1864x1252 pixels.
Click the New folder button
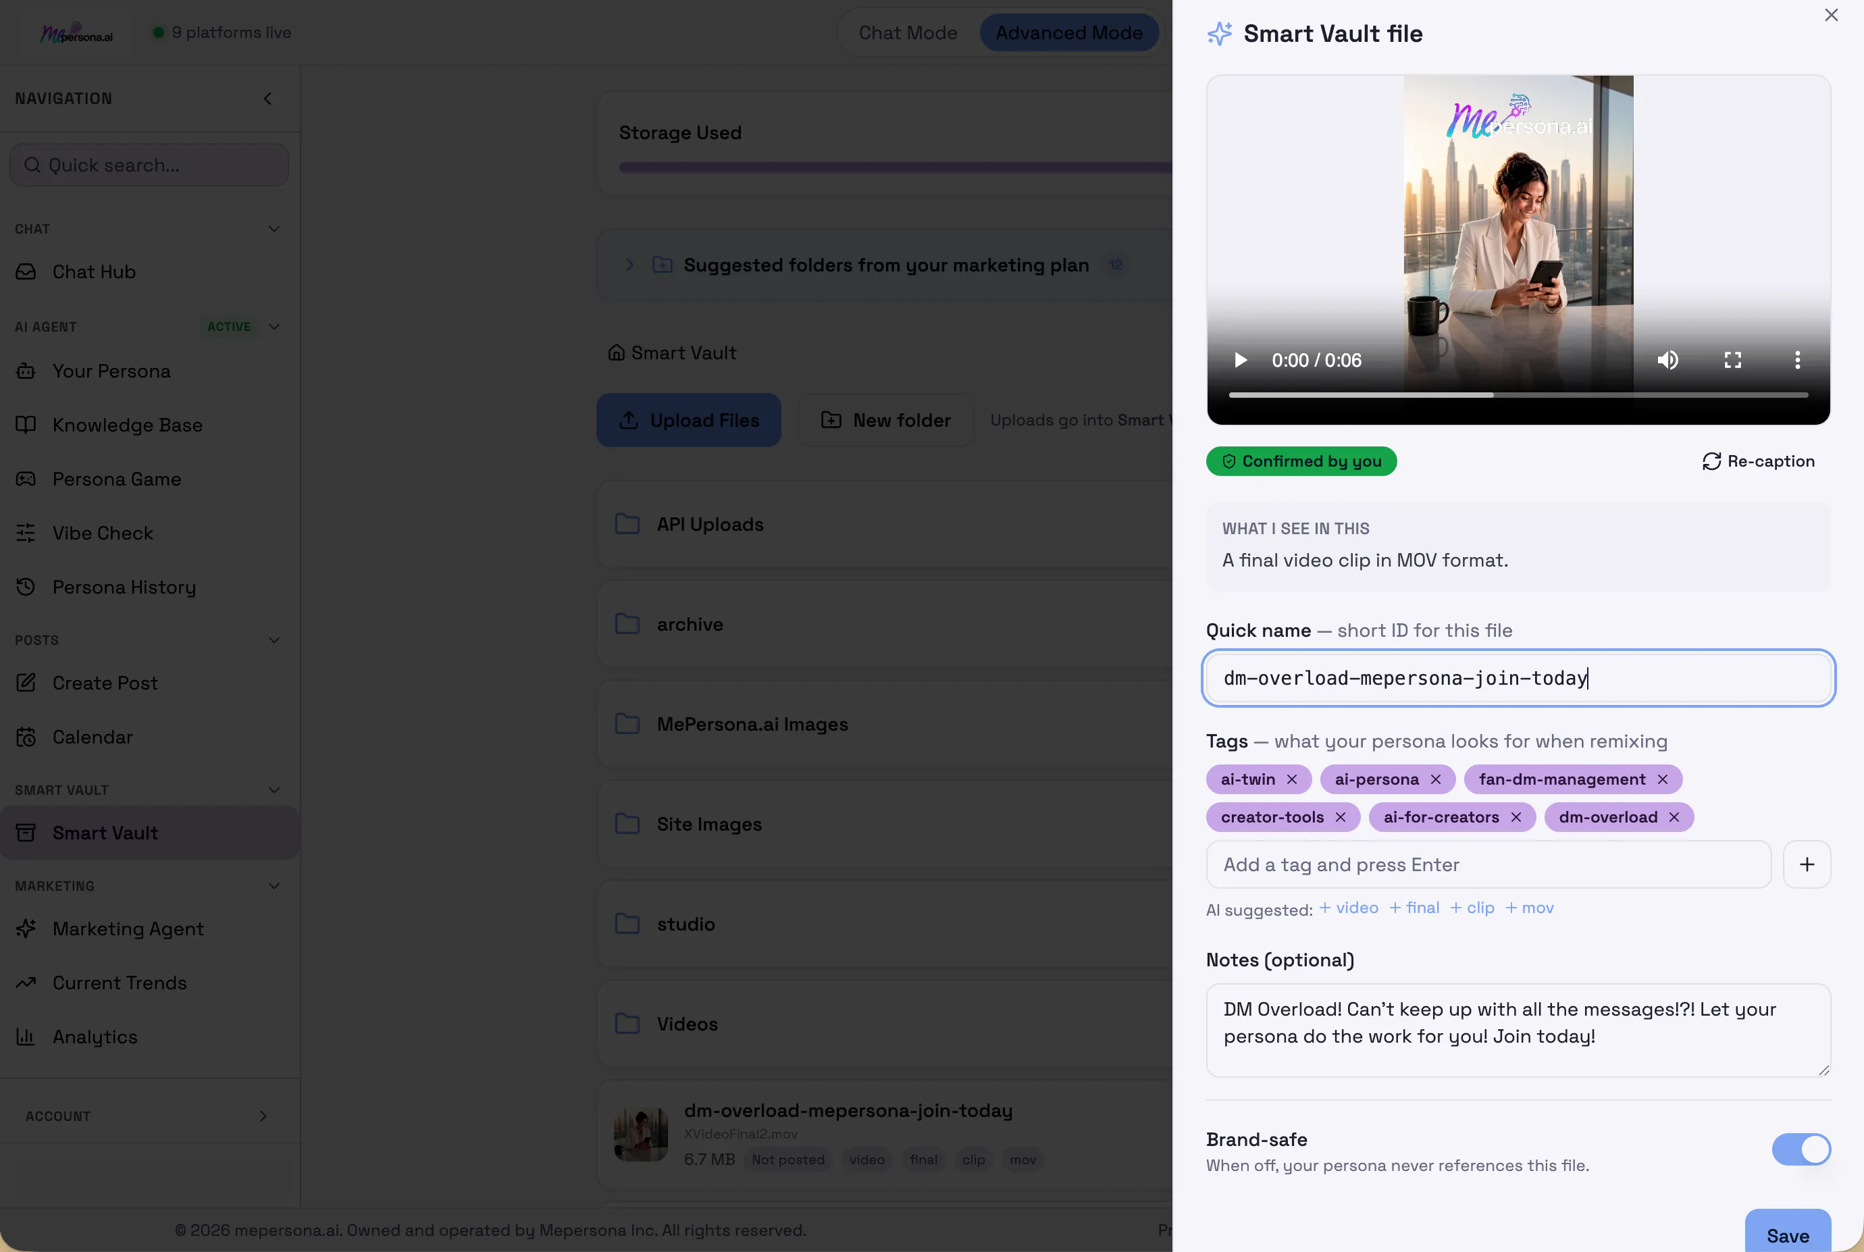885,420
